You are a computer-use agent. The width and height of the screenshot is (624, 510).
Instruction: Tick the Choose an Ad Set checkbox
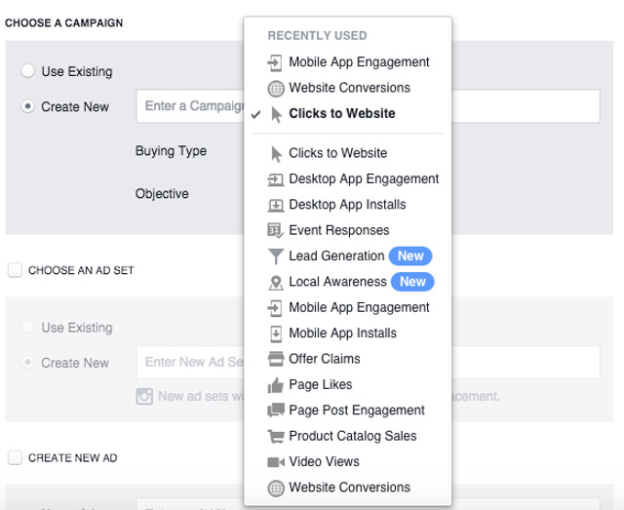tap(15, 270)
